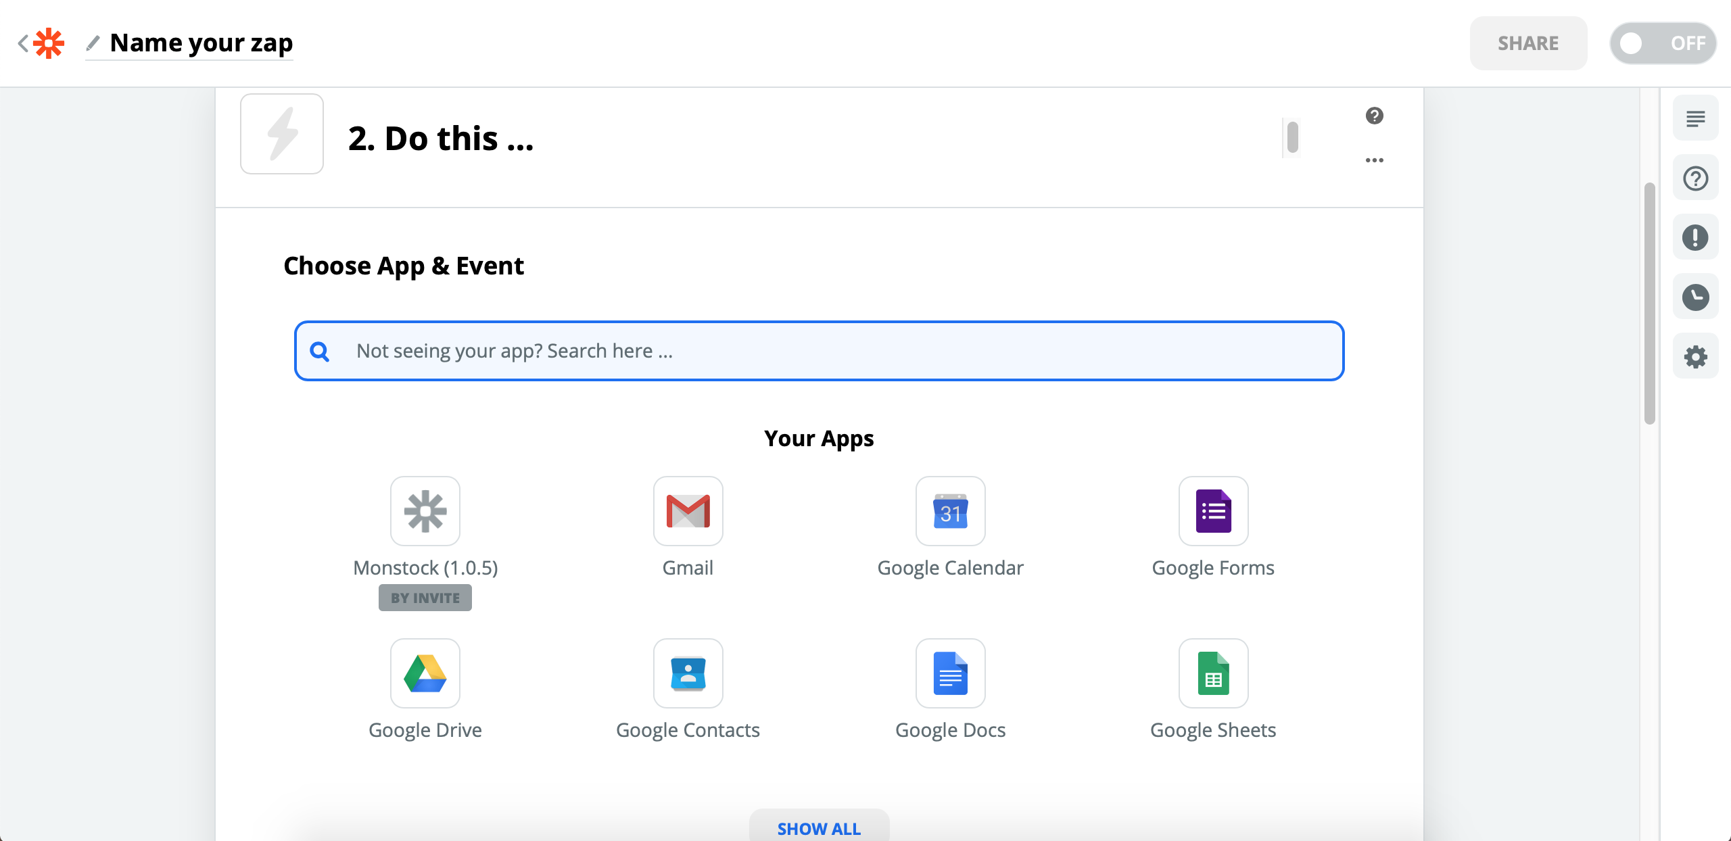The height and width of the screenshot is (841, 1731).
Task: Open the step three-dots options menu
Action: 1375,160
